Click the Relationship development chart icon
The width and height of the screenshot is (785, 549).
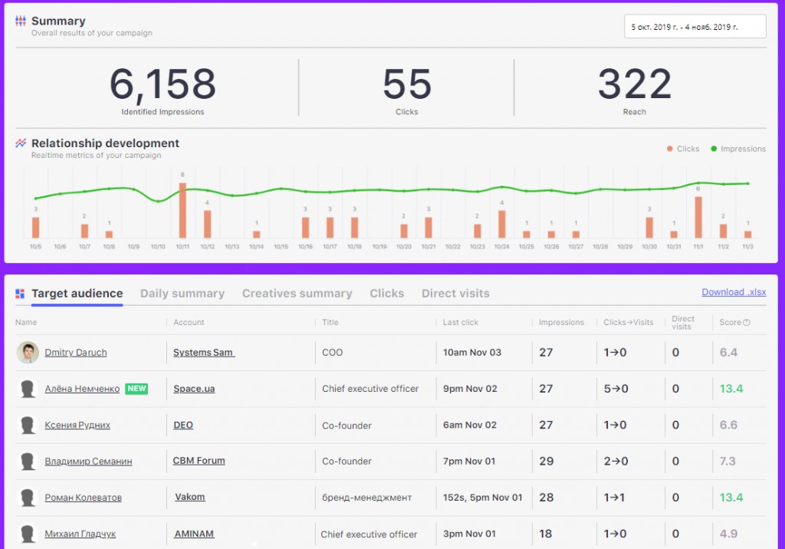[x=21, y=143]
